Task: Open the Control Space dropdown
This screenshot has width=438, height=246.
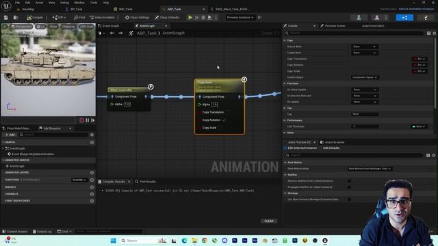Action: pos(365,77)
